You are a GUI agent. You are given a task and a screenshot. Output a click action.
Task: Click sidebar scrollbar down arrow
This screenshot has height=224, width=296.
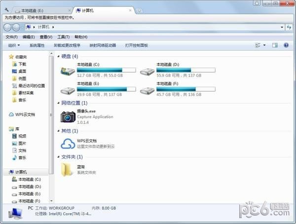(x=51, y=201)
